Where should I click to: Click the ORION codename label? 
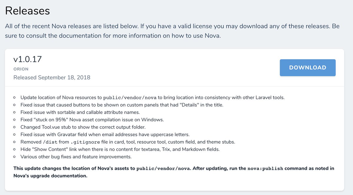coord(21,69)
